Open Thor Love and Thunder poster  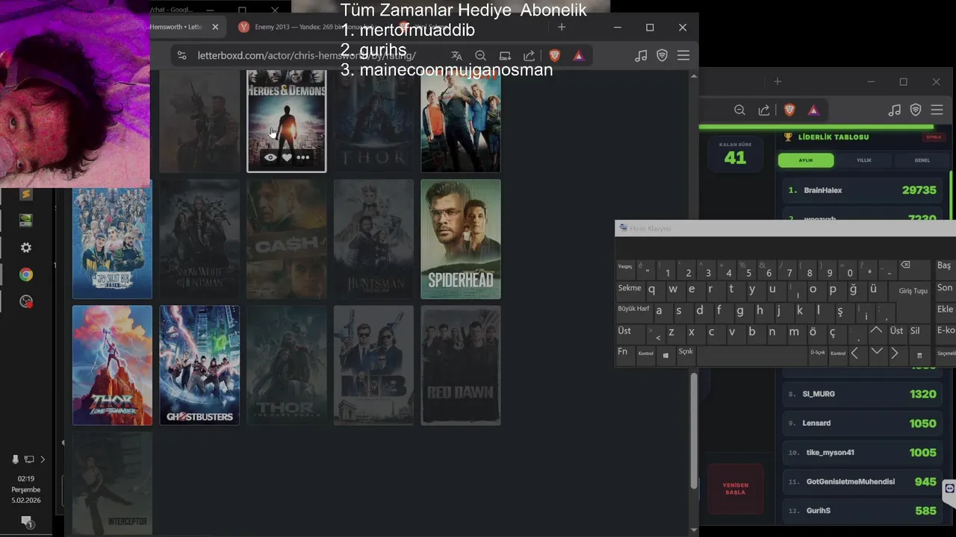[x=112, y=365]
